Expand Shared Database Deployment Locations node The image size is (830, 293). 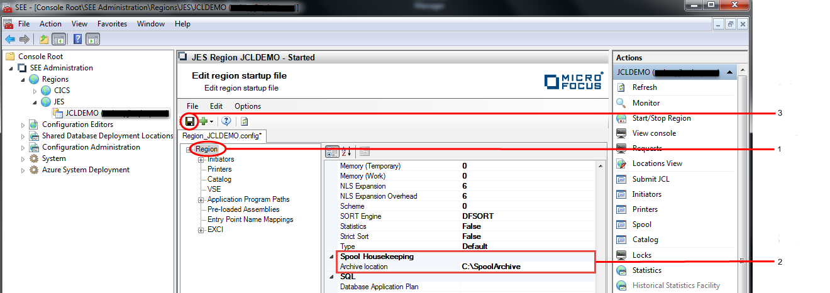click(x=24, y=136)
